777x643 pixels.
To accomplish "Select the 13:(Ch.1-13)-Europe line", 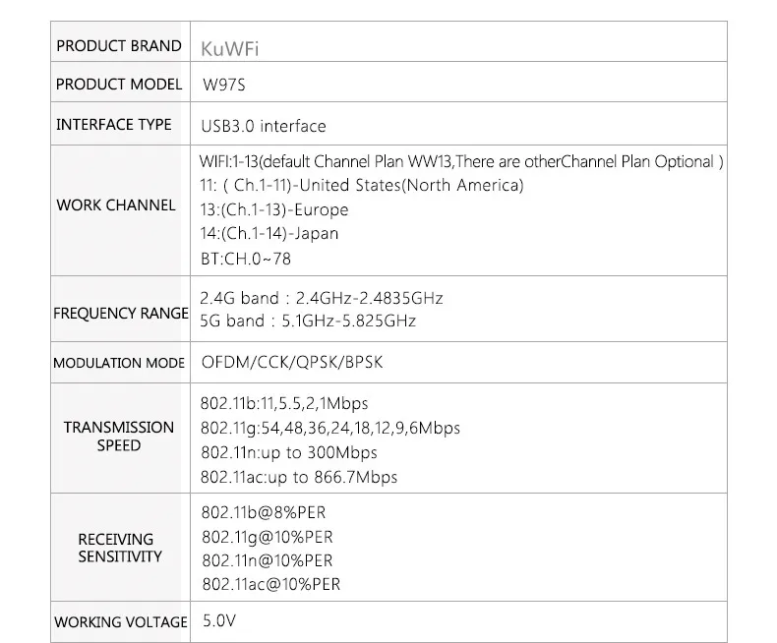I will pyautogui.click(x=274, y=209).
